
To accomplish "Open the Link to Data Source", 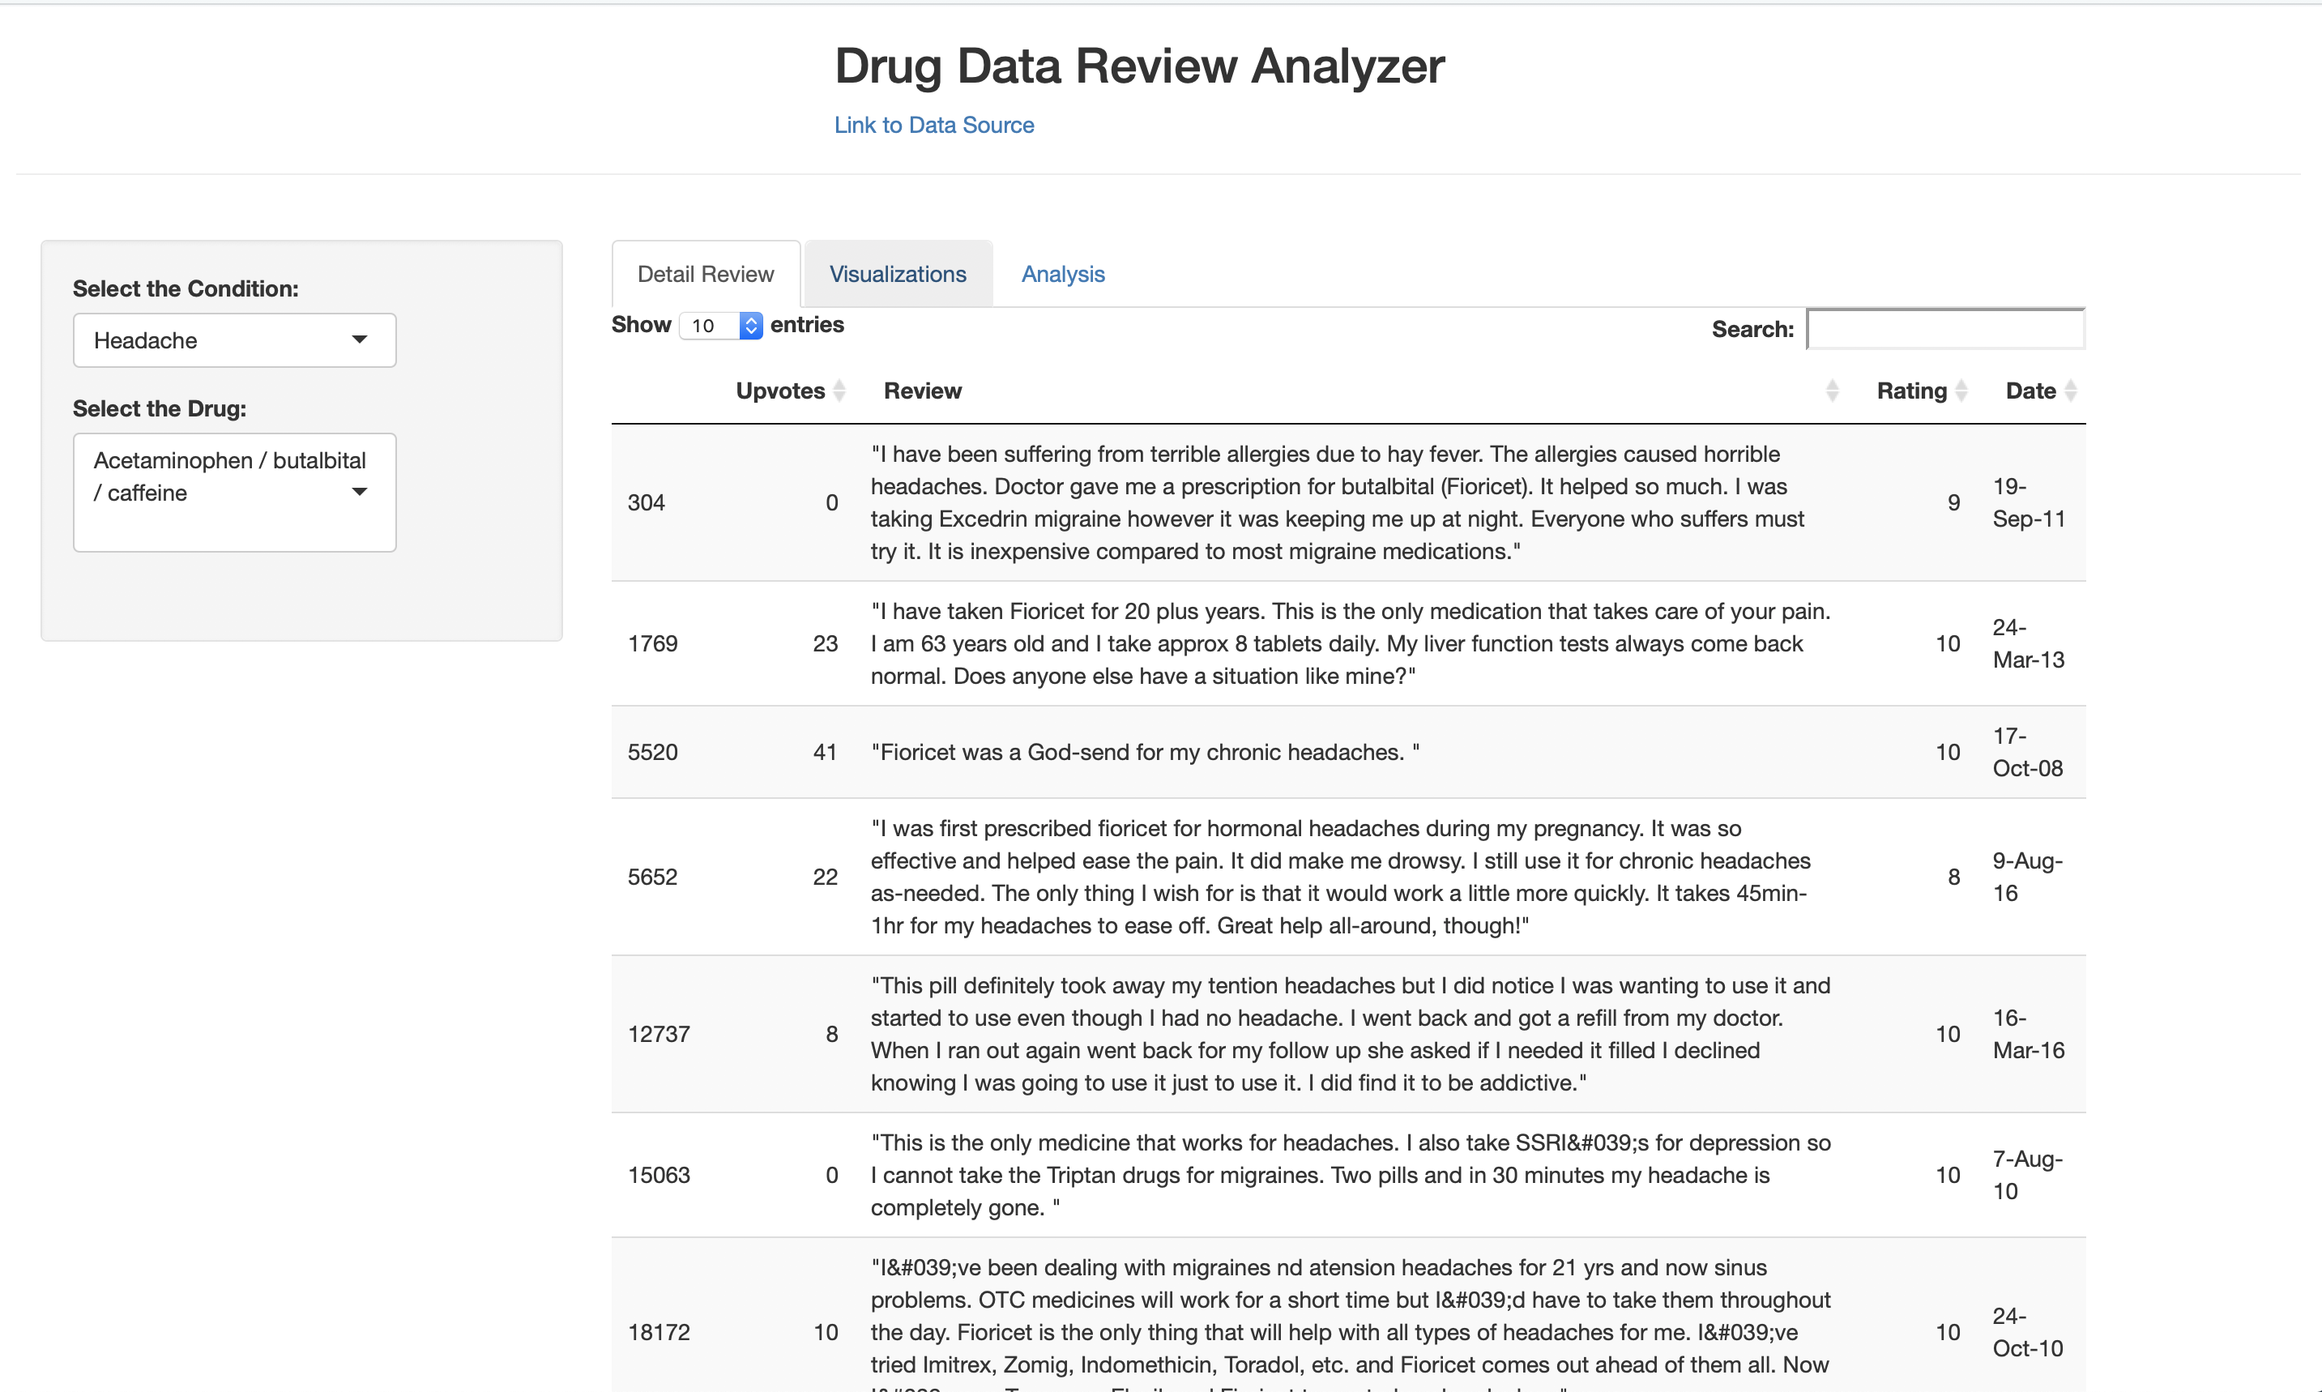I will pyautogui.click(x=933, y=124).
